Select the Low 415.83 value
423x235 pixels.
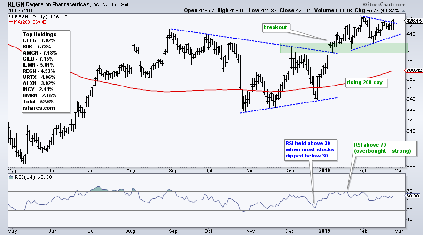click(262, 10)
